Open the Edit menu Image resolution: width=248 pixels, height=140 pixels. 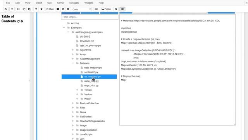17,3
